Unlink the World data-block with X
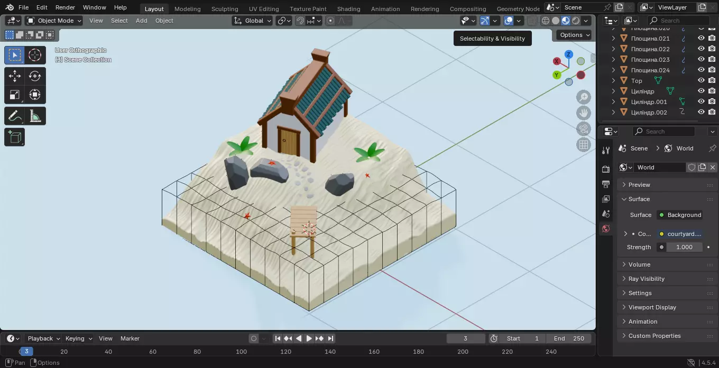 pyautogui.click(x=712, y=167)
